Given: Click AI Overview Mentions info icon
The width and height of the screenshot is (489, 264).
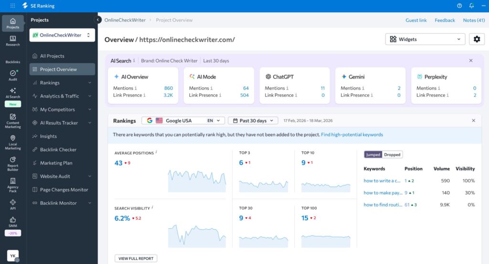Looking at the screenshot, I should pos(136,88).
